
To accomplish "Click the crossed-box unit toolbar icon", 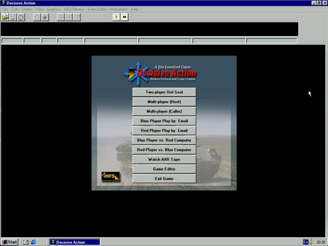I will [x=37, y=17].
